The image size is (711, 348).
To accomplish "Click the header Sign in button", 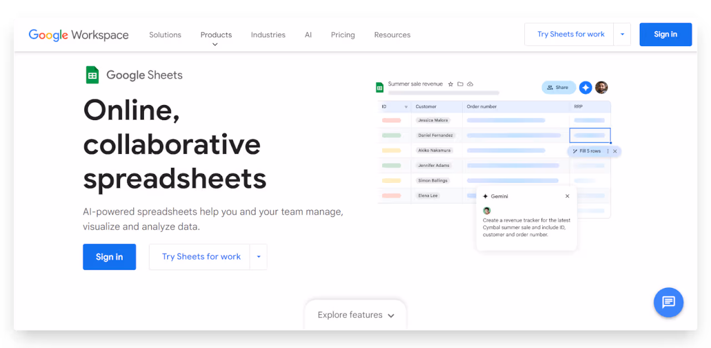I will [665, 34].
